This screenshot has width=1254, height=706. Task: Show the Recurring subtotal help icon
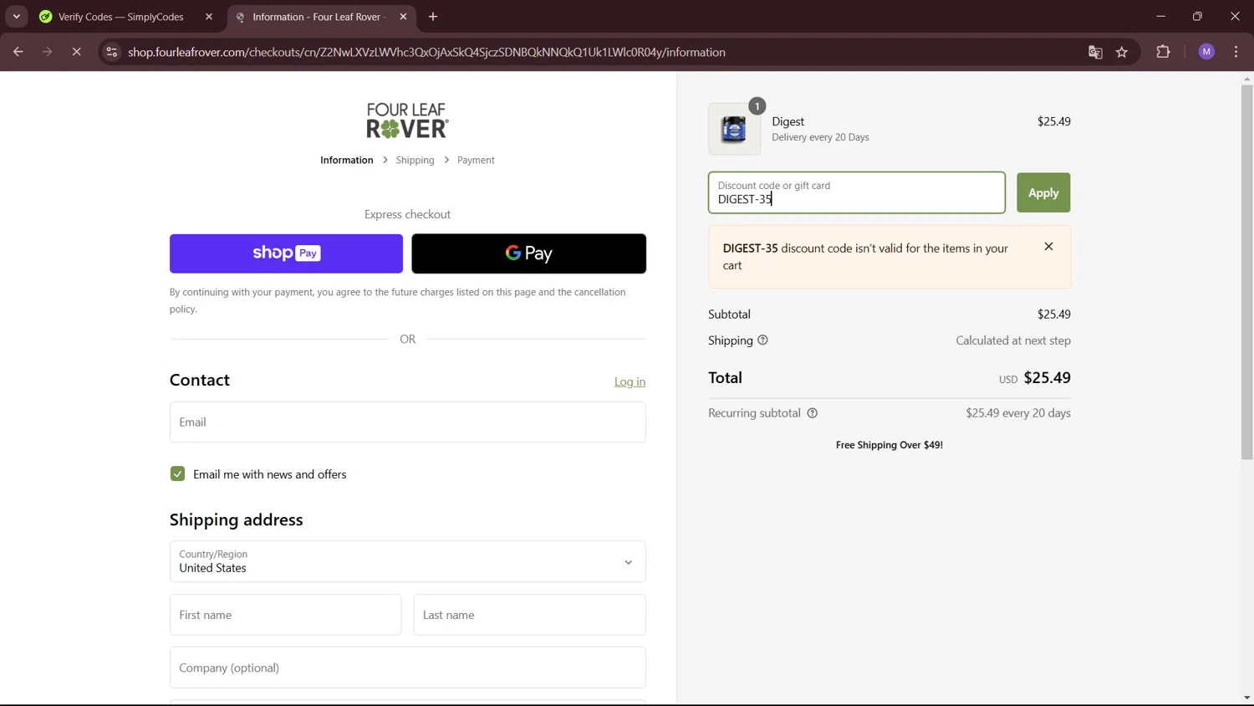tap(812, 413)
